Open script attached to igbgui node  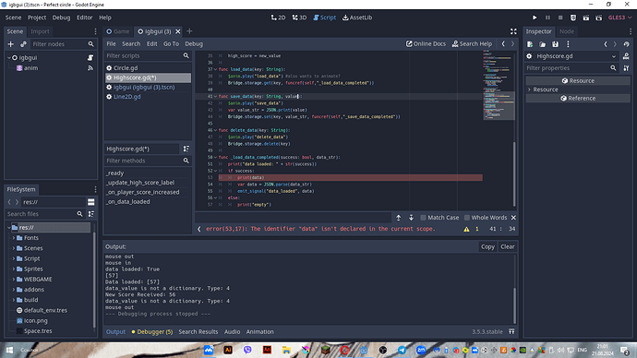coord(90,57)
